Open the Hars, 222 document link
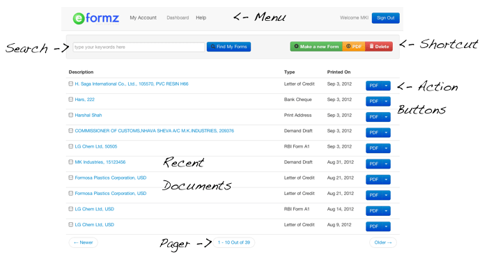Image resolution: width=482 pixels, height=257 pixels. point(84,100)
